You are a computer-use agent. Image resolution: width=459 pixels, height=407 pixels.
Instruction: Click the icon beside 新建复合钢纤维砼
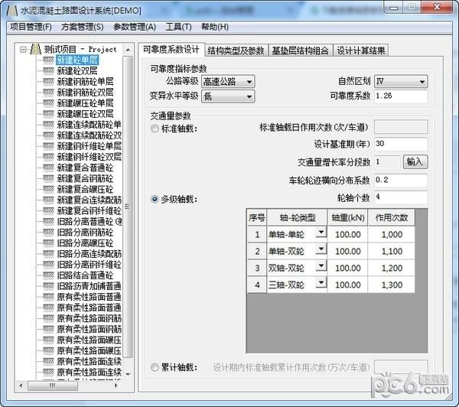point(48,210)
